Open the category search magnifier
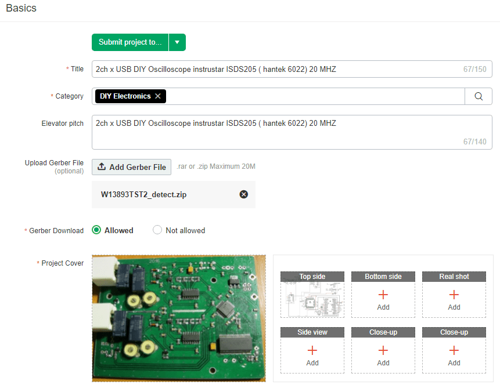The width and height of the screenshot is (500, 388). click(479, 96)
